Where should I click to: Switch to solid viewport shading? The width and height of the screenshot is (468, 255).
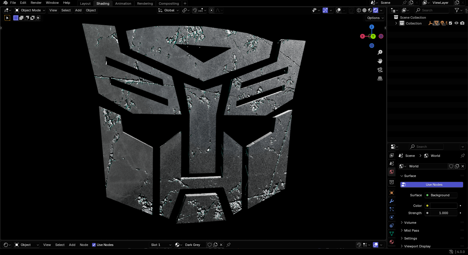pos(364,10)
